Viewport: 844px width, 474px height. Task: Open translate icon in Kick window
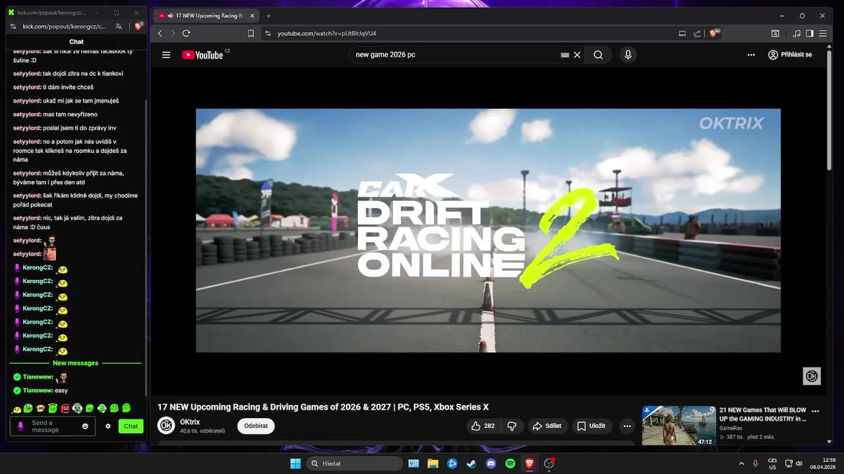coord(119,26)
